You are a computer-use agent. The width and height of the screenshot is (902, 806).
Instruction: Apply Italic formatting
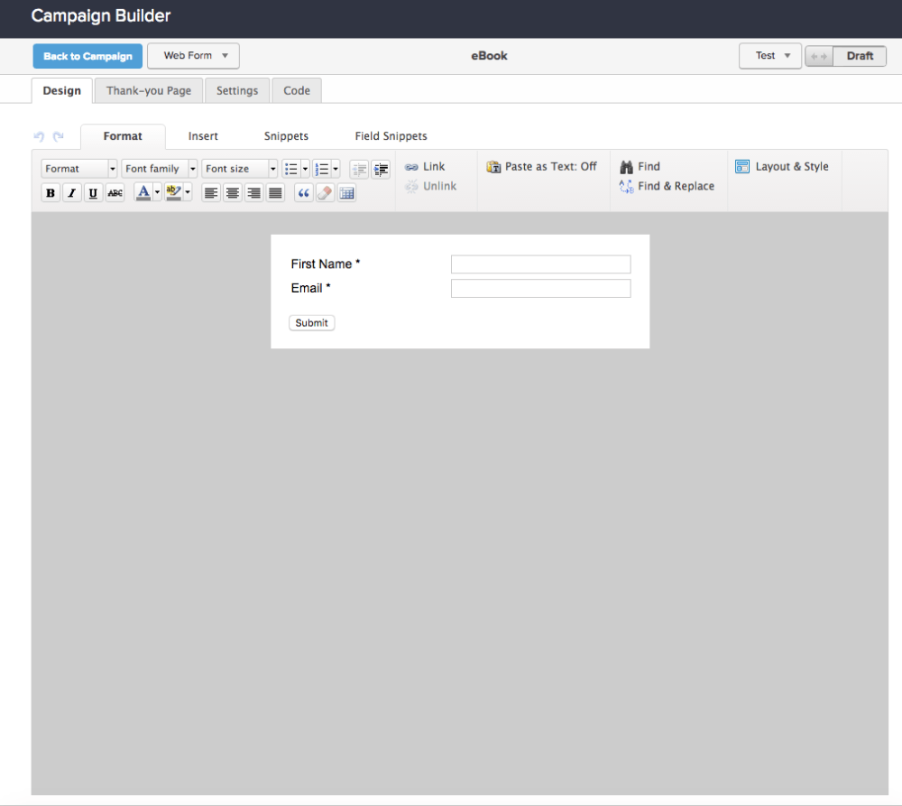[72, 193]
